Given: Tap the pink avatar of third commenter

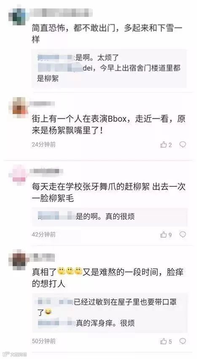Looking at the screenshot, I should [18, 173].
